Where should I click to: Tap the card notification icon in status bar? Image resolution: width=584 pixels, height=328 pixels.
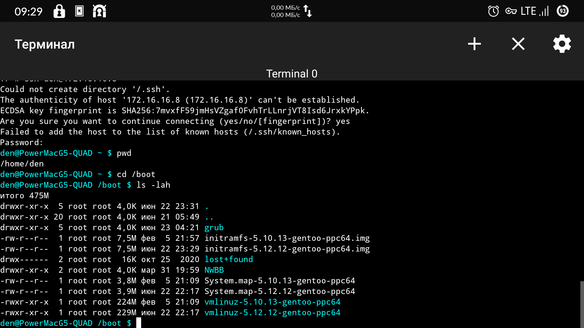[79, 11]
